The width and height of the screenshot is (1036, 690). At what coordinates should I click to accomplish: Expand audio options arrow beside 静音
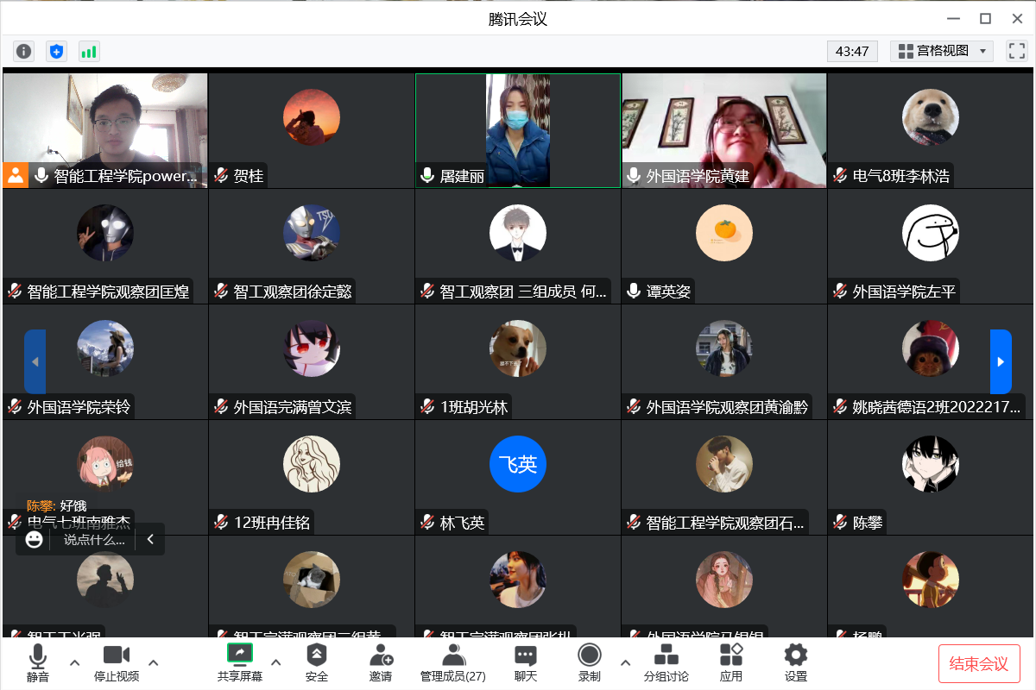click(x=74, y=662)
